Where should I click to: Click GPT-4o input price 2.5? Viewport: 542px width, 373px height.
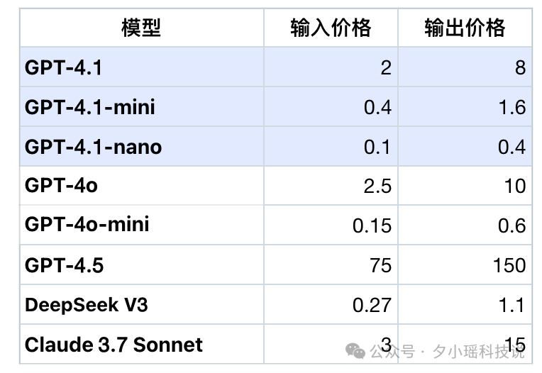[x=376, y=186]
